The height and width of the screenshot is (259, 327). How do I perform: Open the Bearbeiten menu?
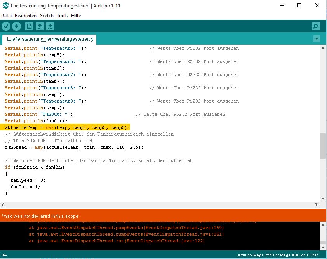(26, 16)
